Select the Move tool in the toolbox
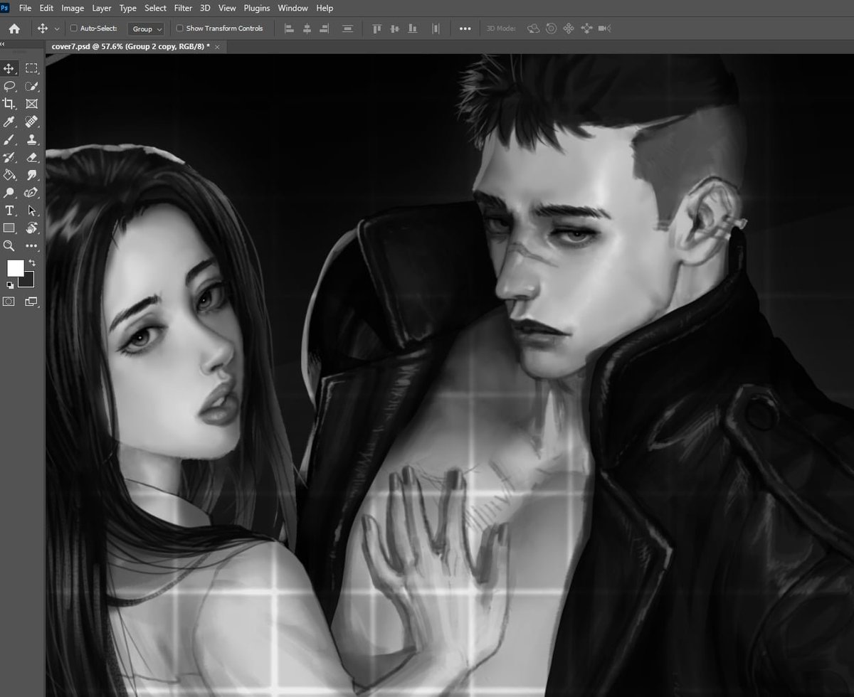The height and width of the screenshot is (697, 854). (9, 68)
